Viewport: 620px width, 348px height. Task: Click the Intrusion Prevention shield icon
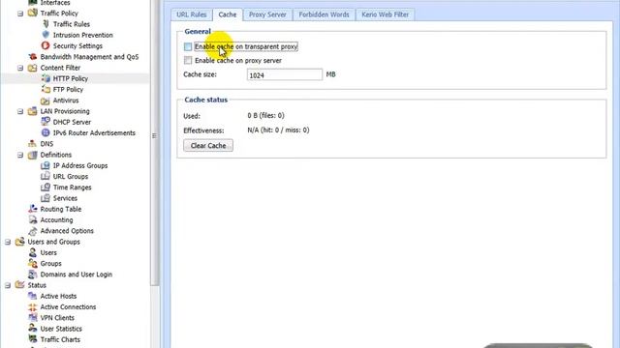click(x=46, y=35)
